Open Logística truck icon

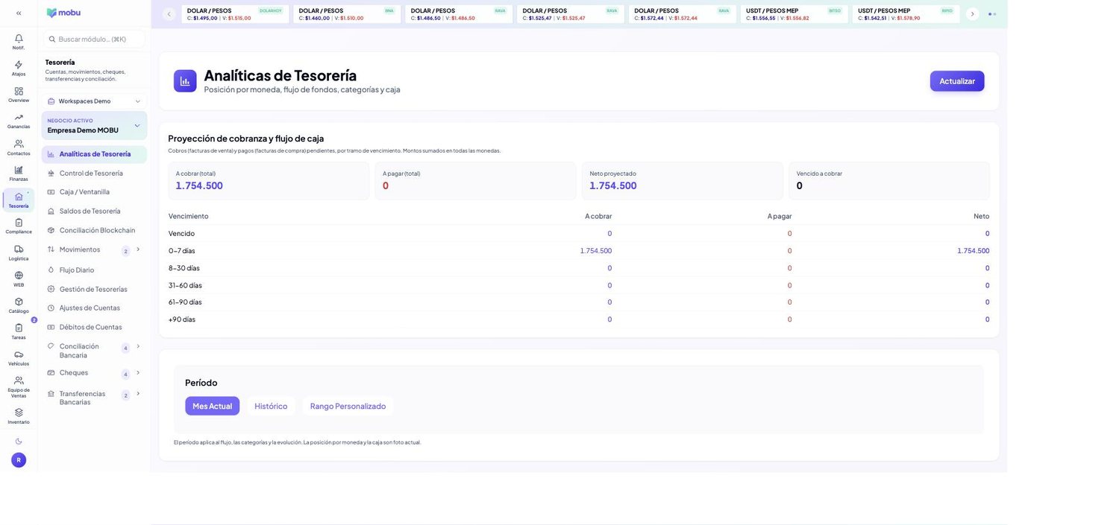click(19, 249)
